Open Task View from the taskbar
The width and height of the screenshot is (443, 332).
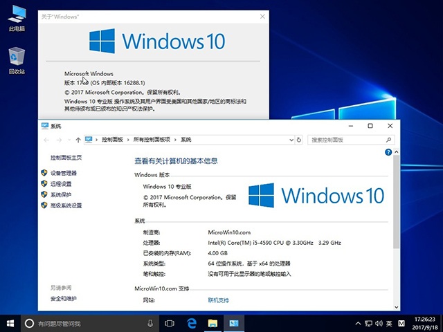[170, 323]
